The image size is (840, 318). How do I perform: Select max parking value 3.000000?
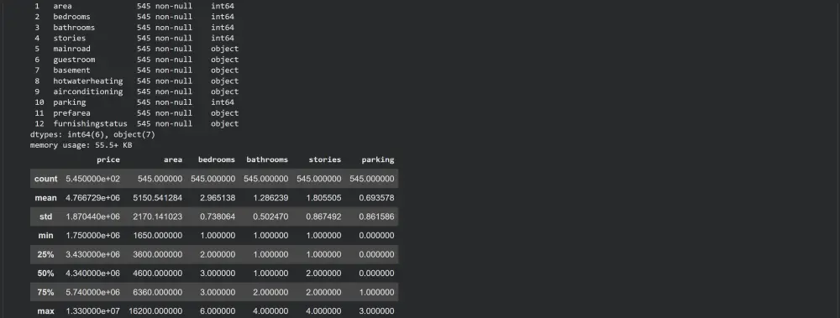[376, 311]
